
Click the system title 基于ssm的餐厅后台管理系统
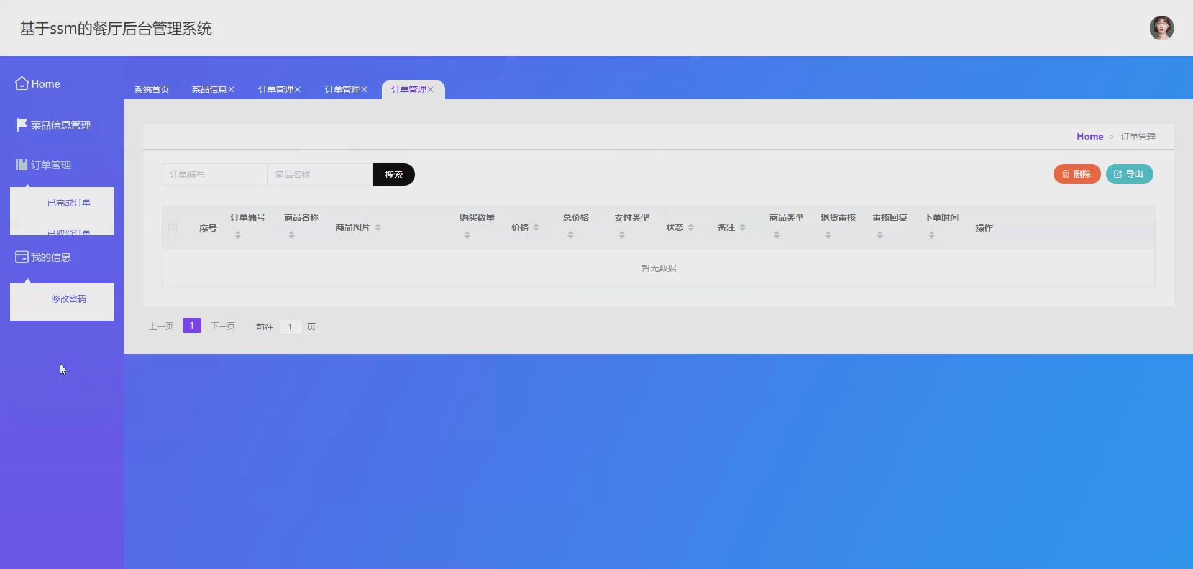116,29
